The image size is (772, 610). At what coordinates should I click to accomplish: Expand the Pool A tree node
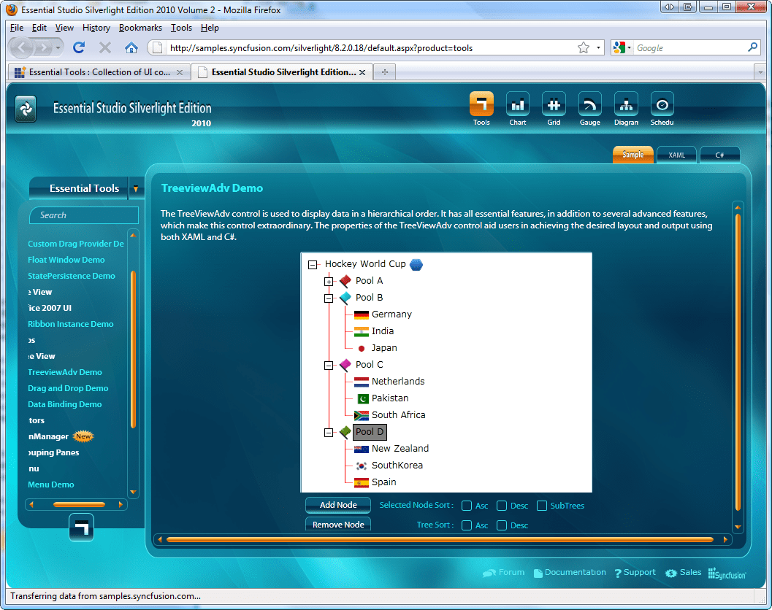pos(328,280)
